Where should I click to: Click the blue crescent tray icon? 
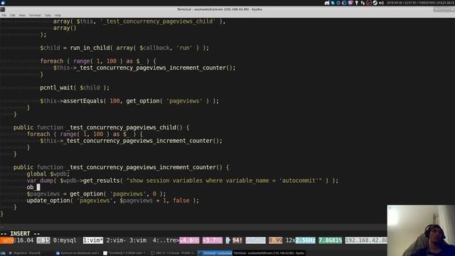pos(344,3)
